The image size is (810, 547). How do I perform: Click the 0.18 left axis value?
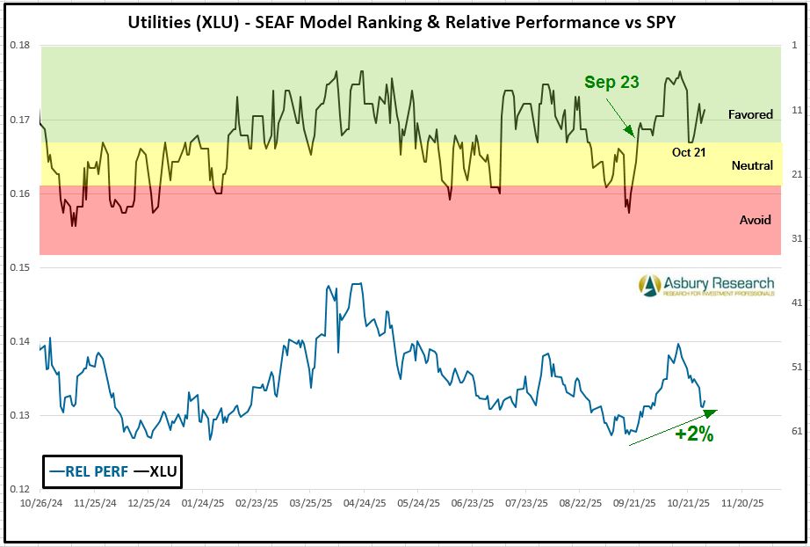(x=19, y=46)
